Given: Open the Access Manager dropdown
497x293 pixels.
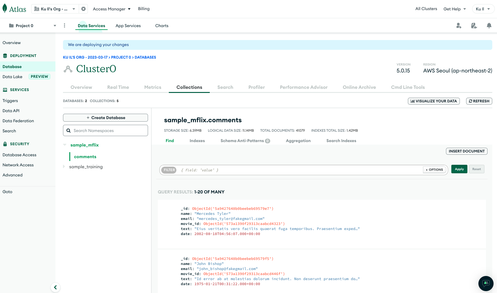Looking at the screenshot, I should click(x=112, y=9).
